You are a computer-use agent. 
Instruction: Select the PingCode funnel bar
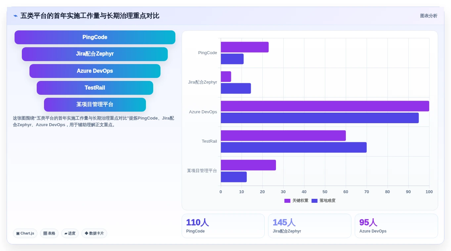95,37
